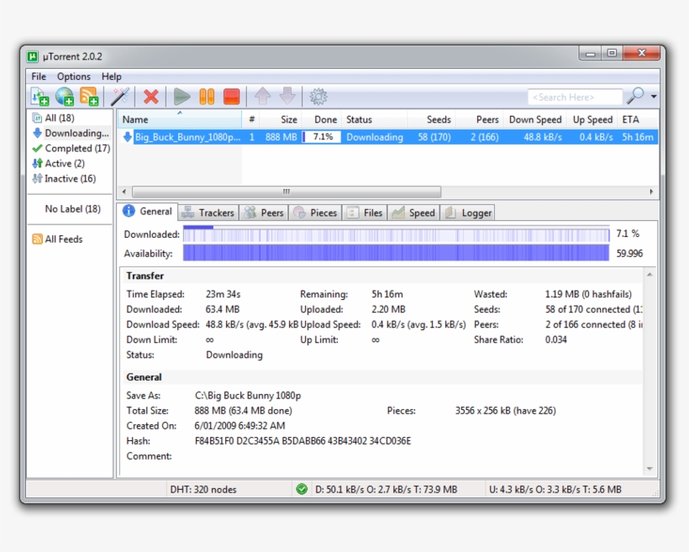Stop the selected torrent
Viewport: 689px width, 552px height.
point(231,96)
